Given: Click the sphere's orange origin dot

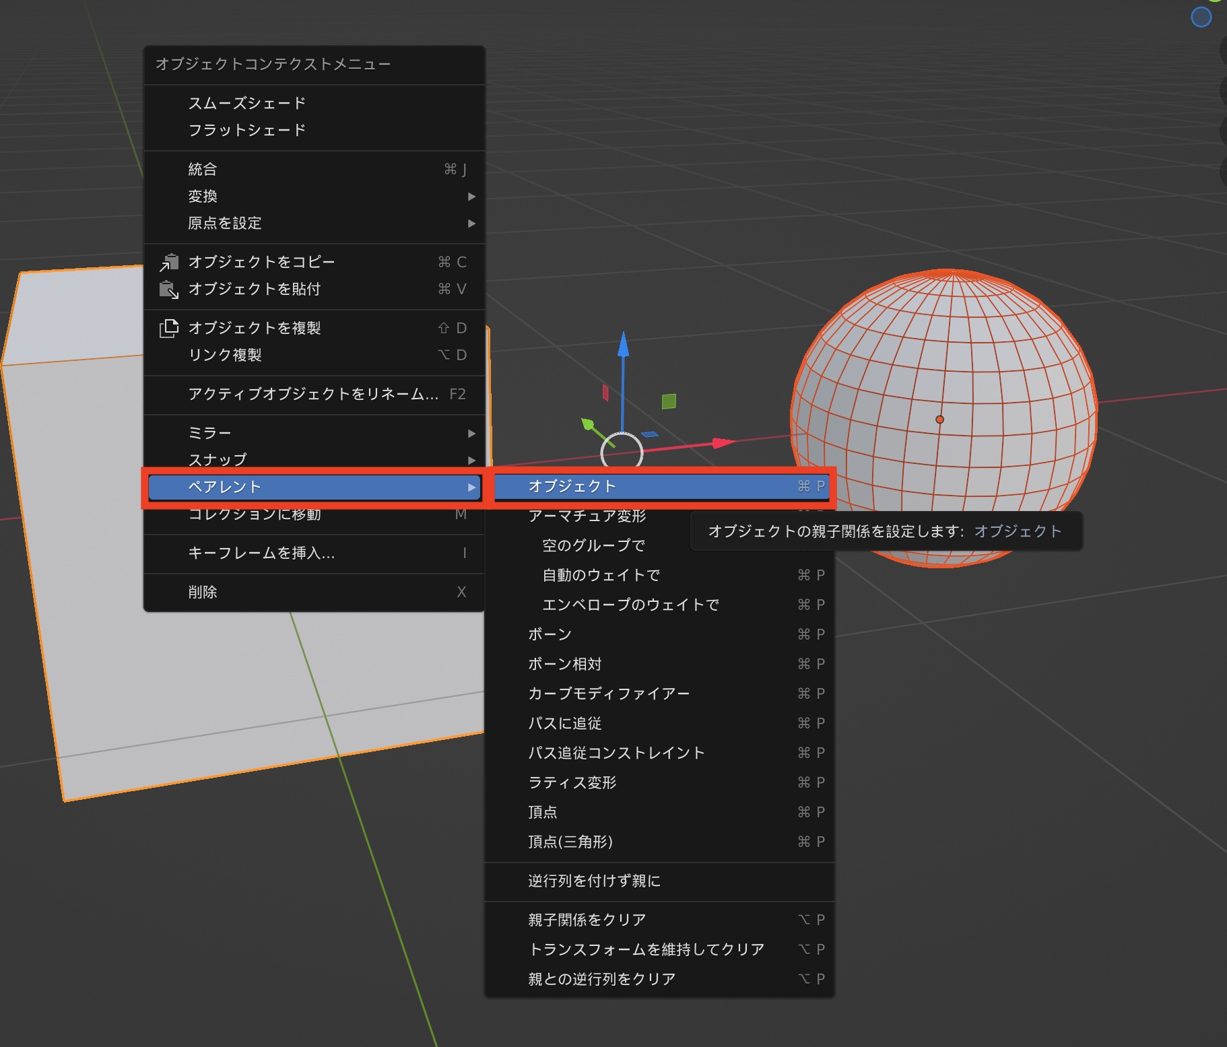Looking at the screenshot, I should tap(939, 419).
